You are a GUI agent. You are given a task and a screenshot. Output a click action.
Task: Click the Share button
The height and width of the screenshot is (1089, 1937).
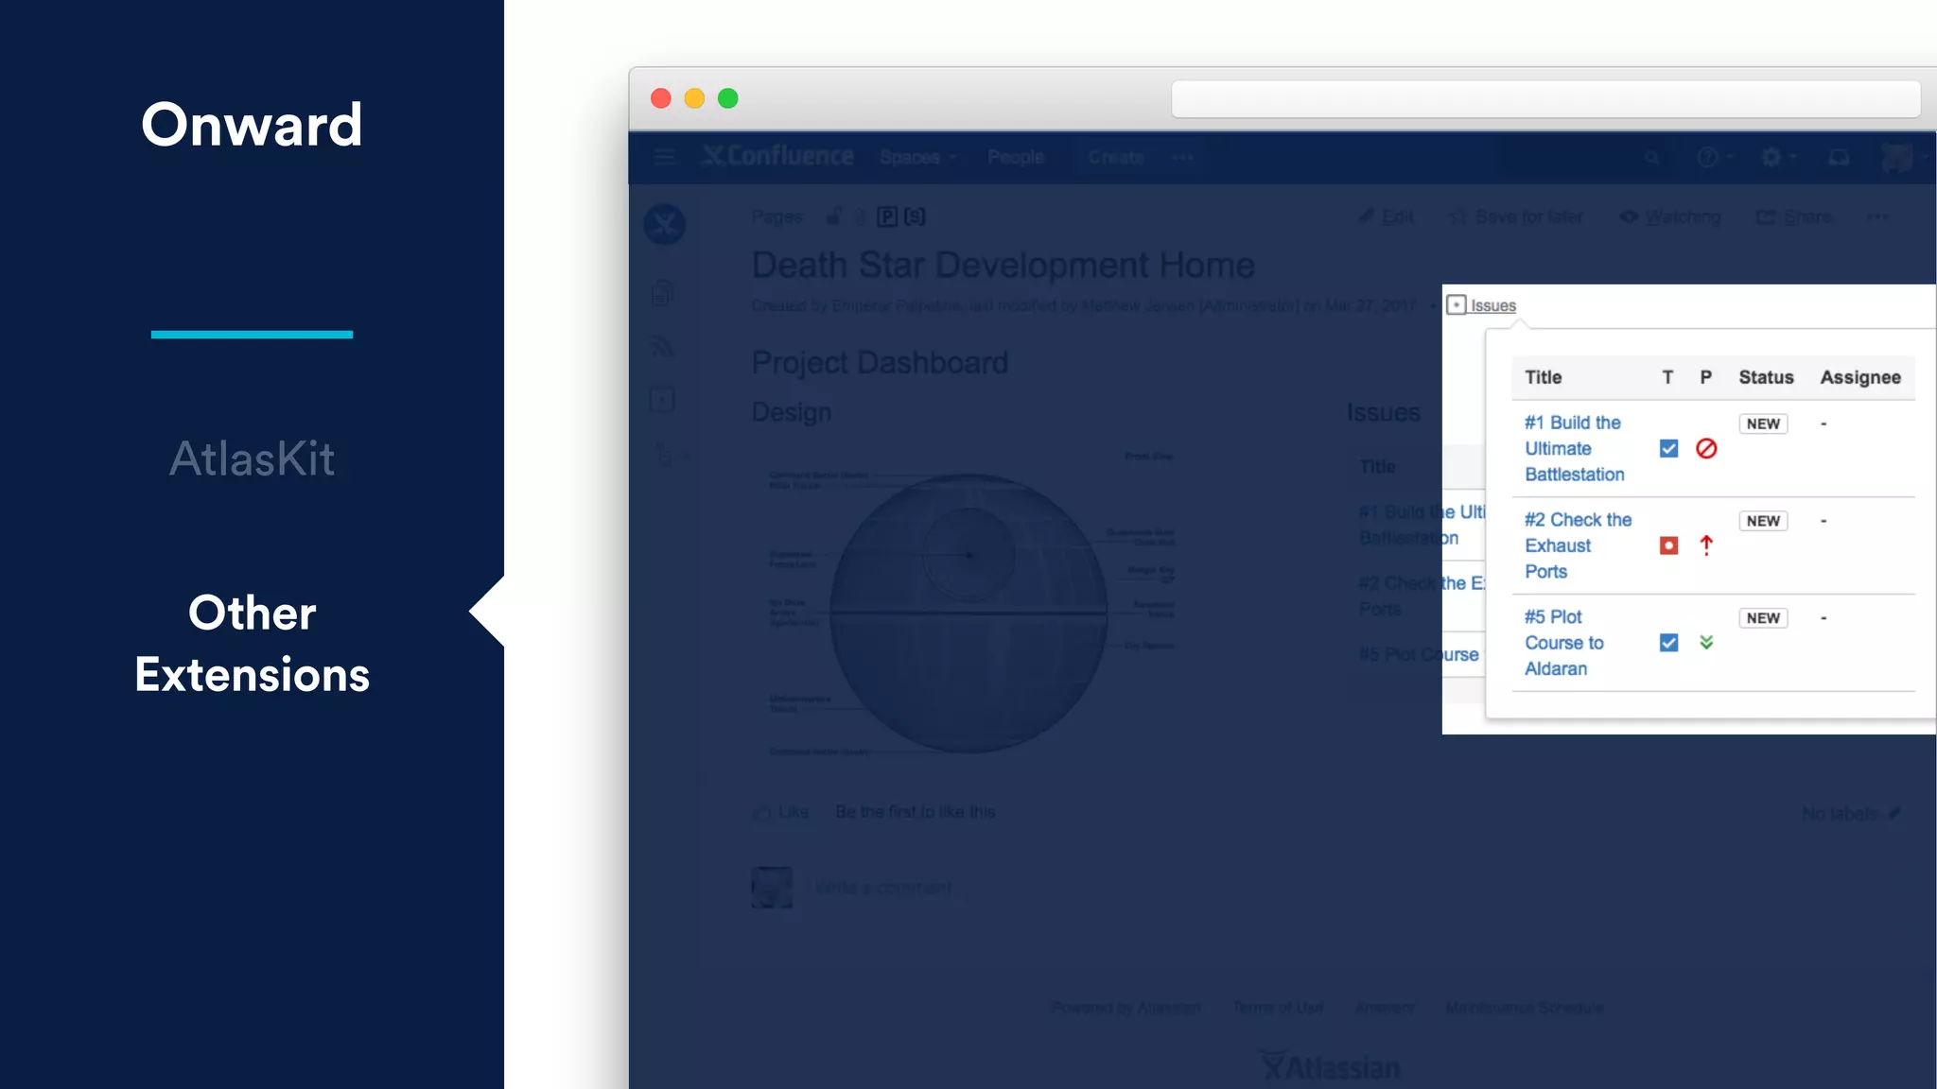(1794, 216)
